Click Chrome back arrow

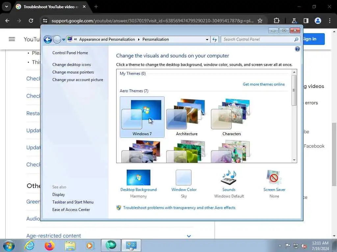pos(7,21)
